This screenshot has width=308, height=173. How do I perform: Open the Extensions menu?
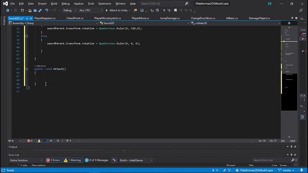point(105,3)
